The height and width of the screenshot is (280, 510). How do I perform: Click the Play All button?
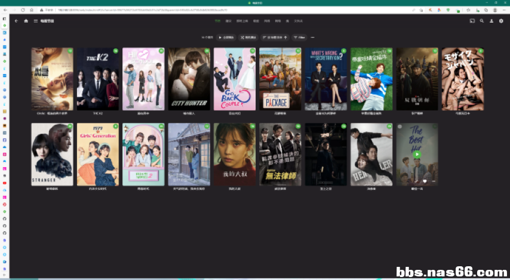pos(226,38)
